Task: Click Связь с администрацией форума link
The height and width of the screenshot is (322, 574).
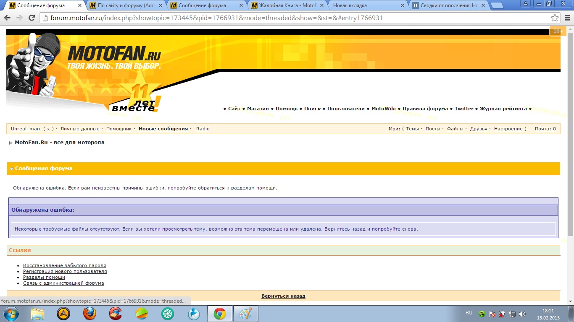Action: tap(63, 283)
